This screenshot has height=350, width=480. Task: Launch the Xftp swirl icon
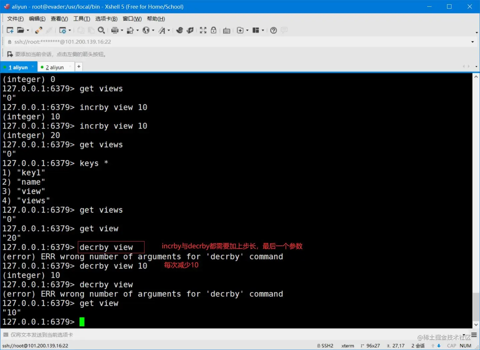pos(180,30)
